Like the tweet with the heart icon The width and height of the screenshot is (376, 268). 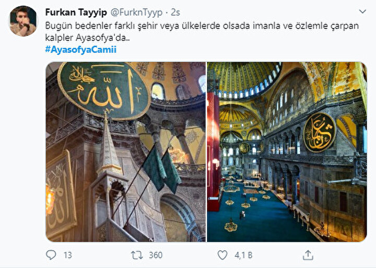pyautogui.click(x=222, y=255)
